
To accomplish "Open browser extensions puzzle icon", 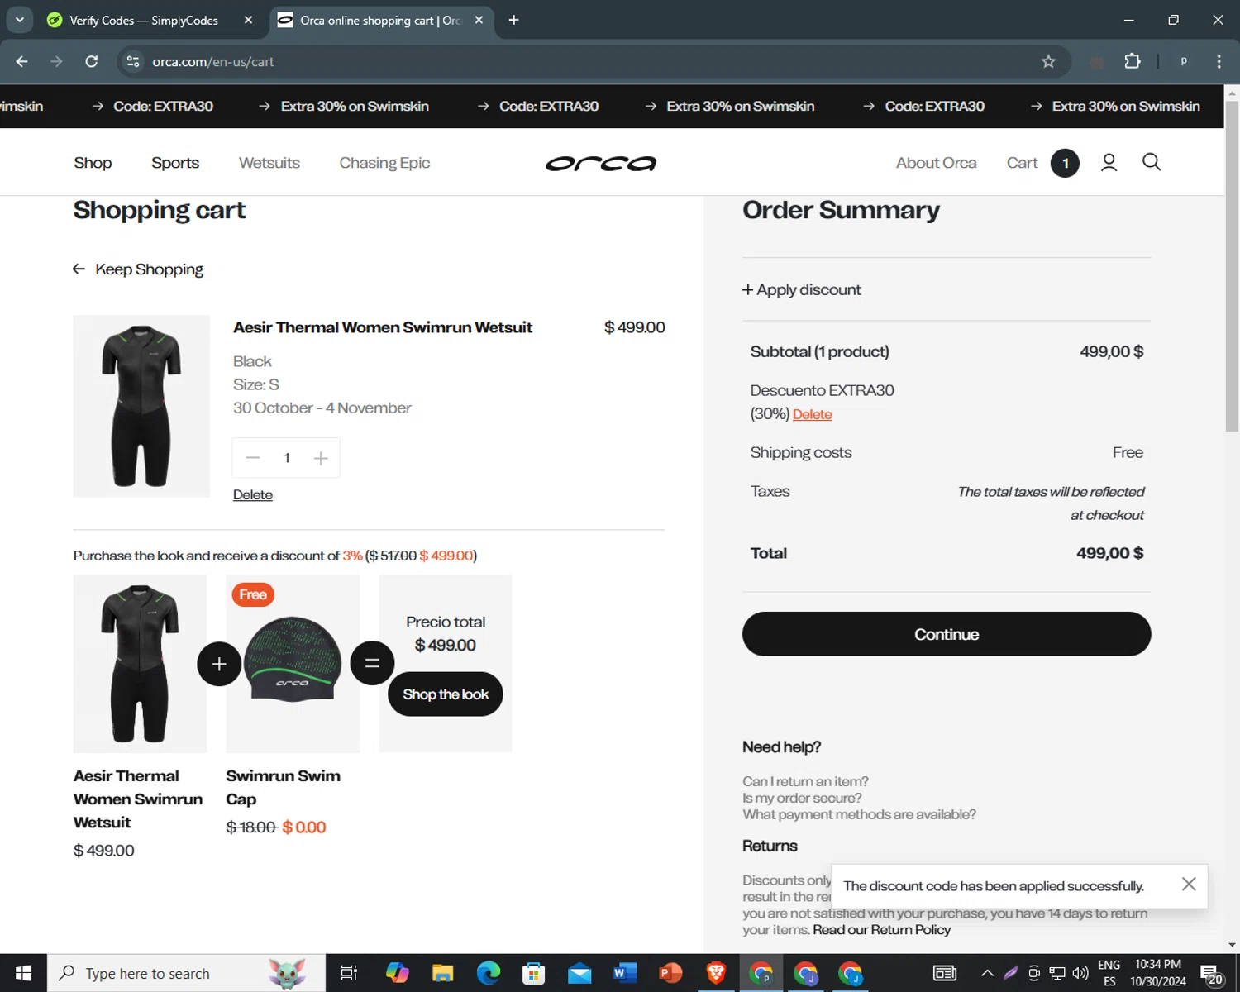I will 1133,61.
